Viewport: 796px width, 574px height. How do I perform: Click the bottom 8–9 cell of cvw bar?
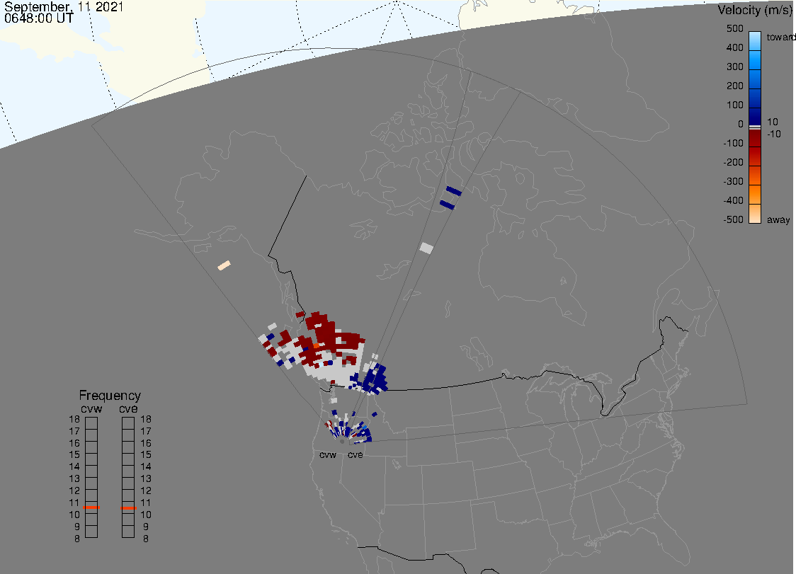[x=91, y=532]
